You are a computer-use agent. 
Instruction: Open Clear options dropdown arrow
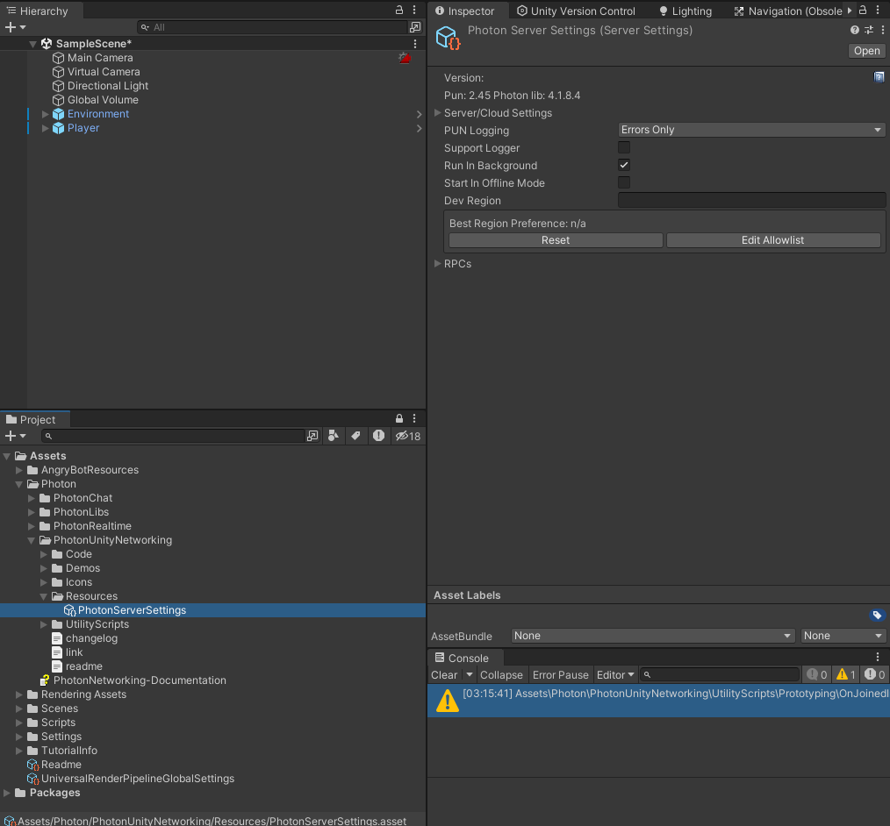(470, 674)
